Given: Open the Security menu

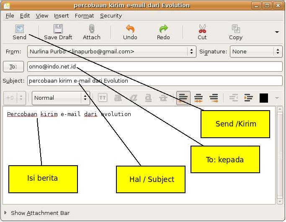Looking at the screenshot, I should (x=111, y=16).
